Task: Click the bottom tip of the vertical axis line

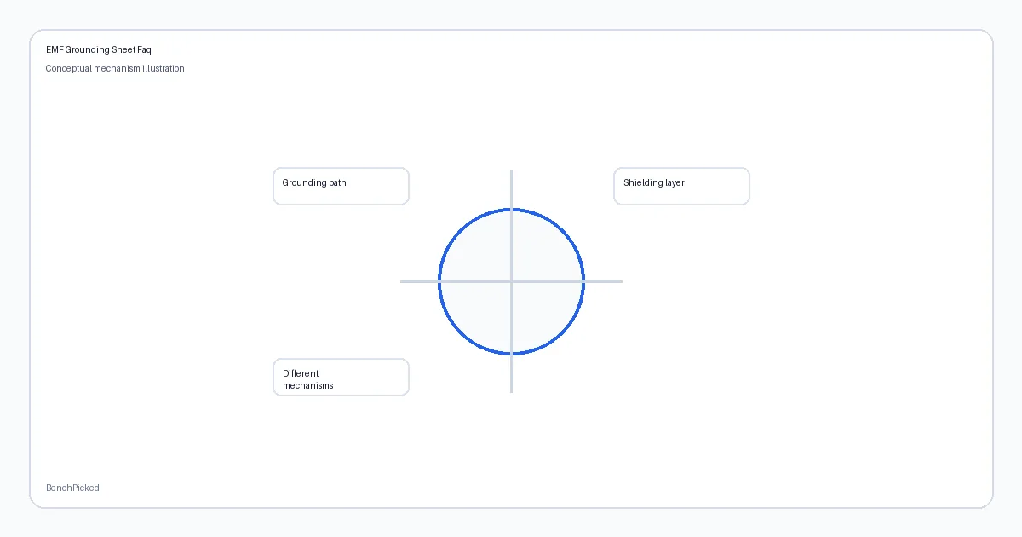Action: coord(511,391)
